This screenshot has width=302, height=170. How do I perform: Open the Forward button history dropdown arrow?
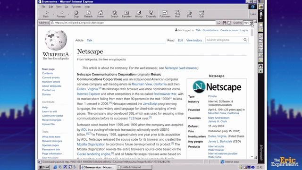click(68, 14)
